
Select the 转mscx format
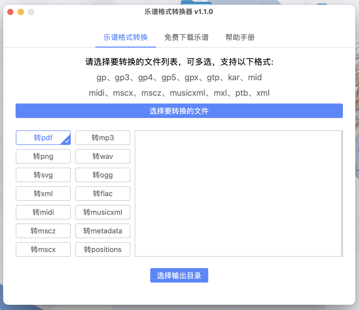(x=43, y=249)
